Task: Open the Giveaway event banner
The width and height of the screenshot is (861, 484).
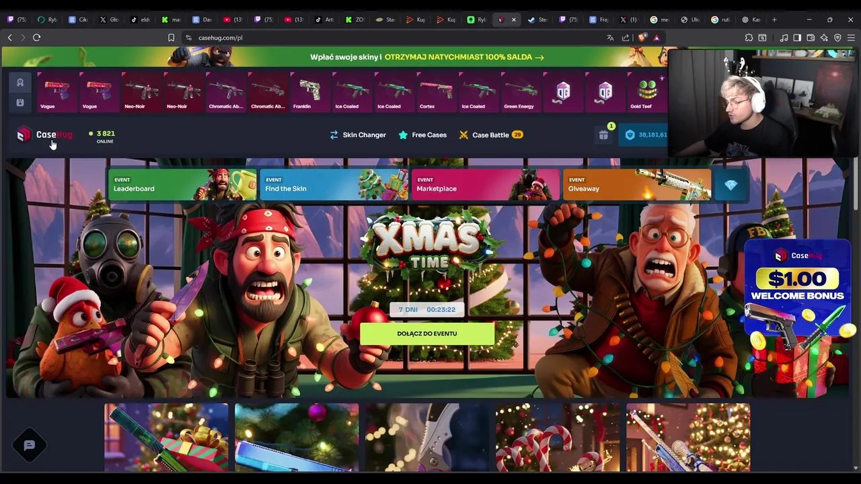Action: (637, 185)
